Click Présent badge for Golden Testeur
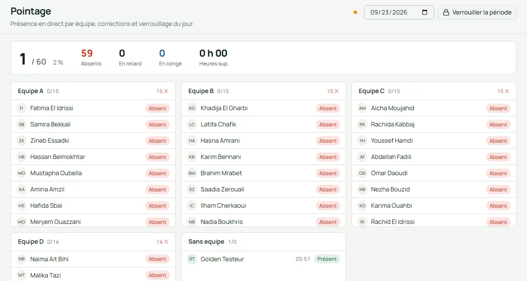 coord(327,259)
